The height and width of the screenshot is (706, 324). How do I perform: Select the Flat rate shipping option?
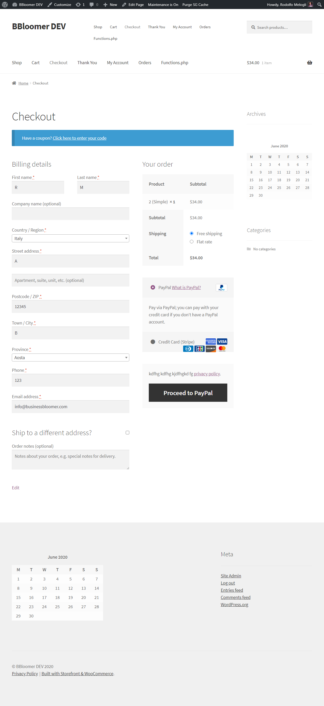tap(191, 242)
